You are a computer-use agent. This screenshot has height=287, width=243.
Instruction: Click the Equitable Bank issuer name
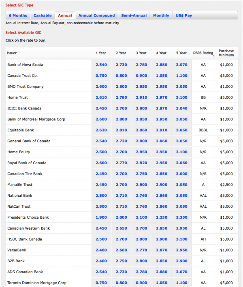coord(21,130)
